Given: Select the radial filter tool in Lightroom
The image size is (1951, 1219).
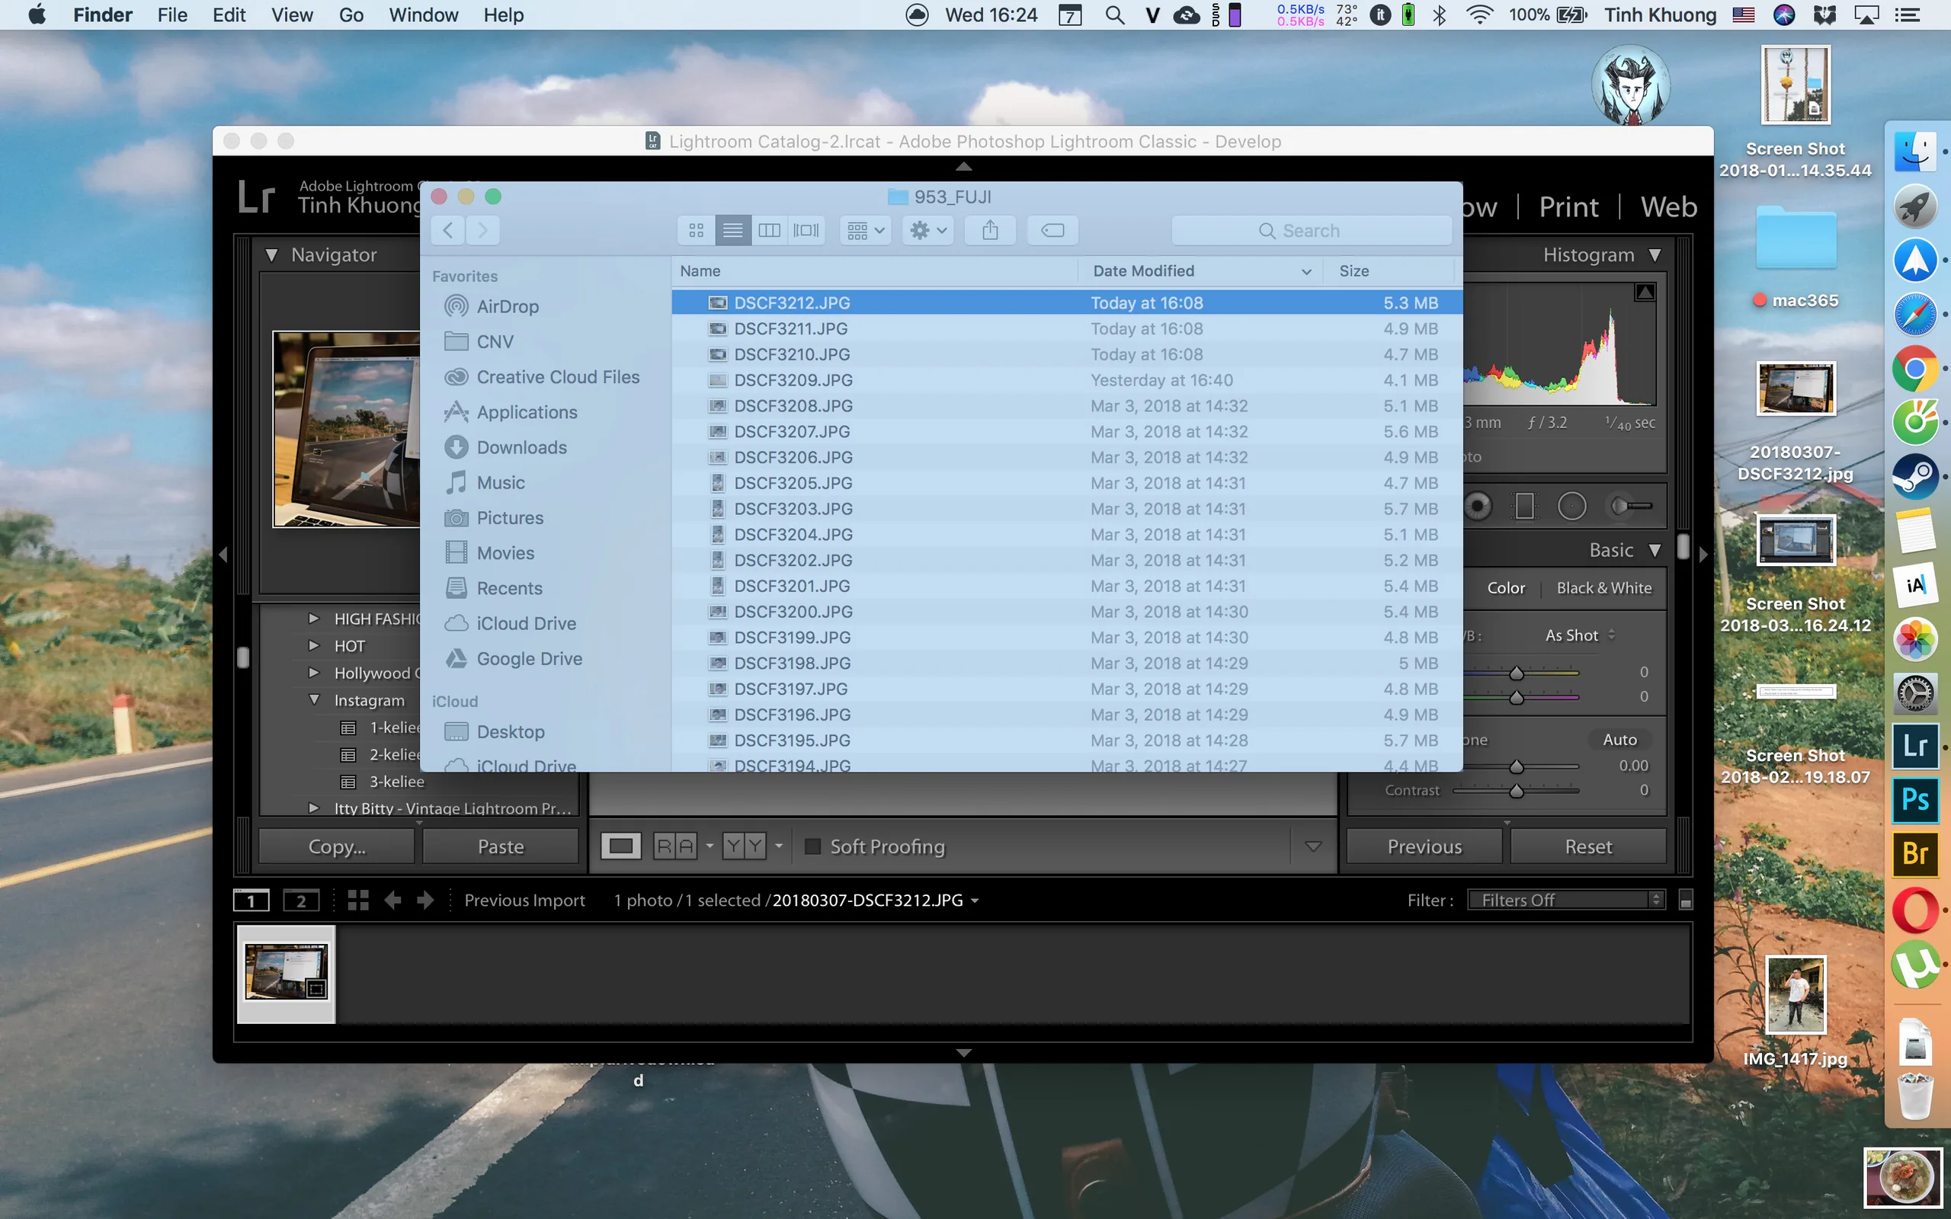Looking at the screenshot, I should (1571, 507).
